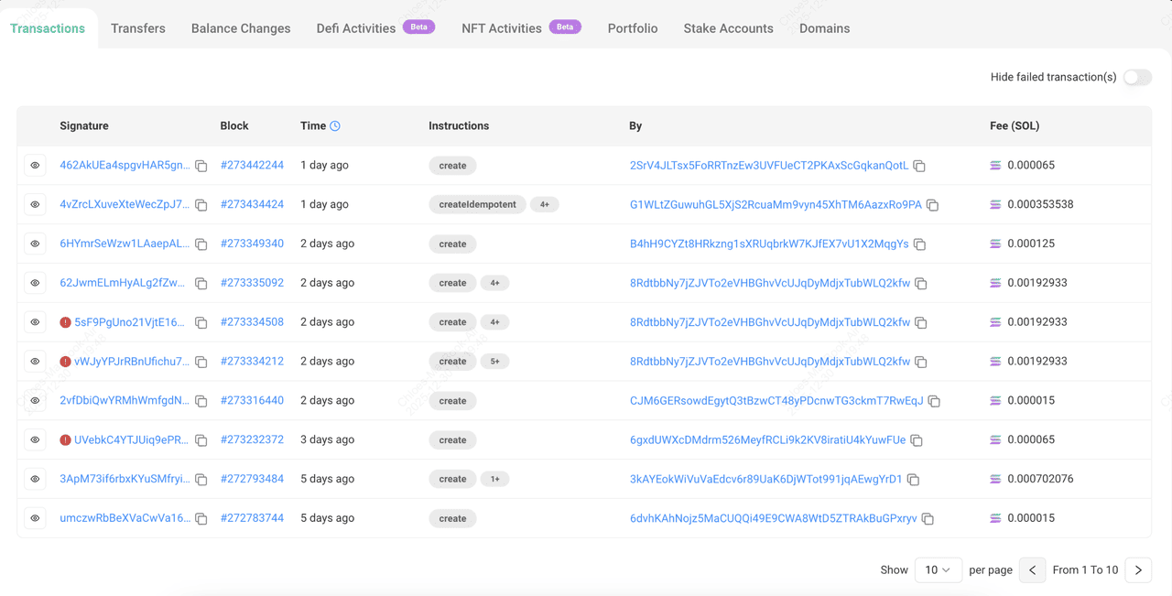Copy address CJM6GERsowdEgytQ3t icon
This screenshot has height=596, width=1172.
click(x=934, y=401)
